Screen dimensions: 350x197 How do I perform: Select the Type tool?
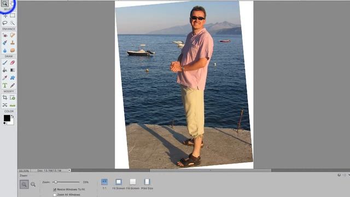click(5, 85)
